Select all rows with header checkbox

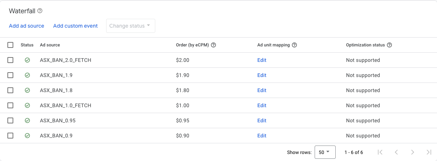point(10,45)
